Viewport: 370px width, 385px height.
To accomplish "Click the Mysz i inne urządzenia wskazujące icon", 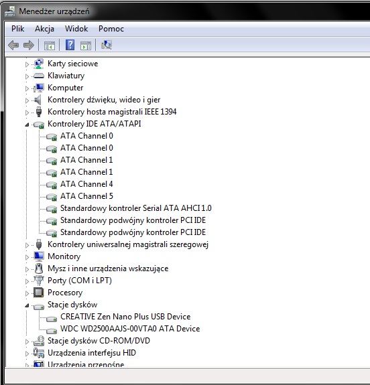I will pos(39,268).
